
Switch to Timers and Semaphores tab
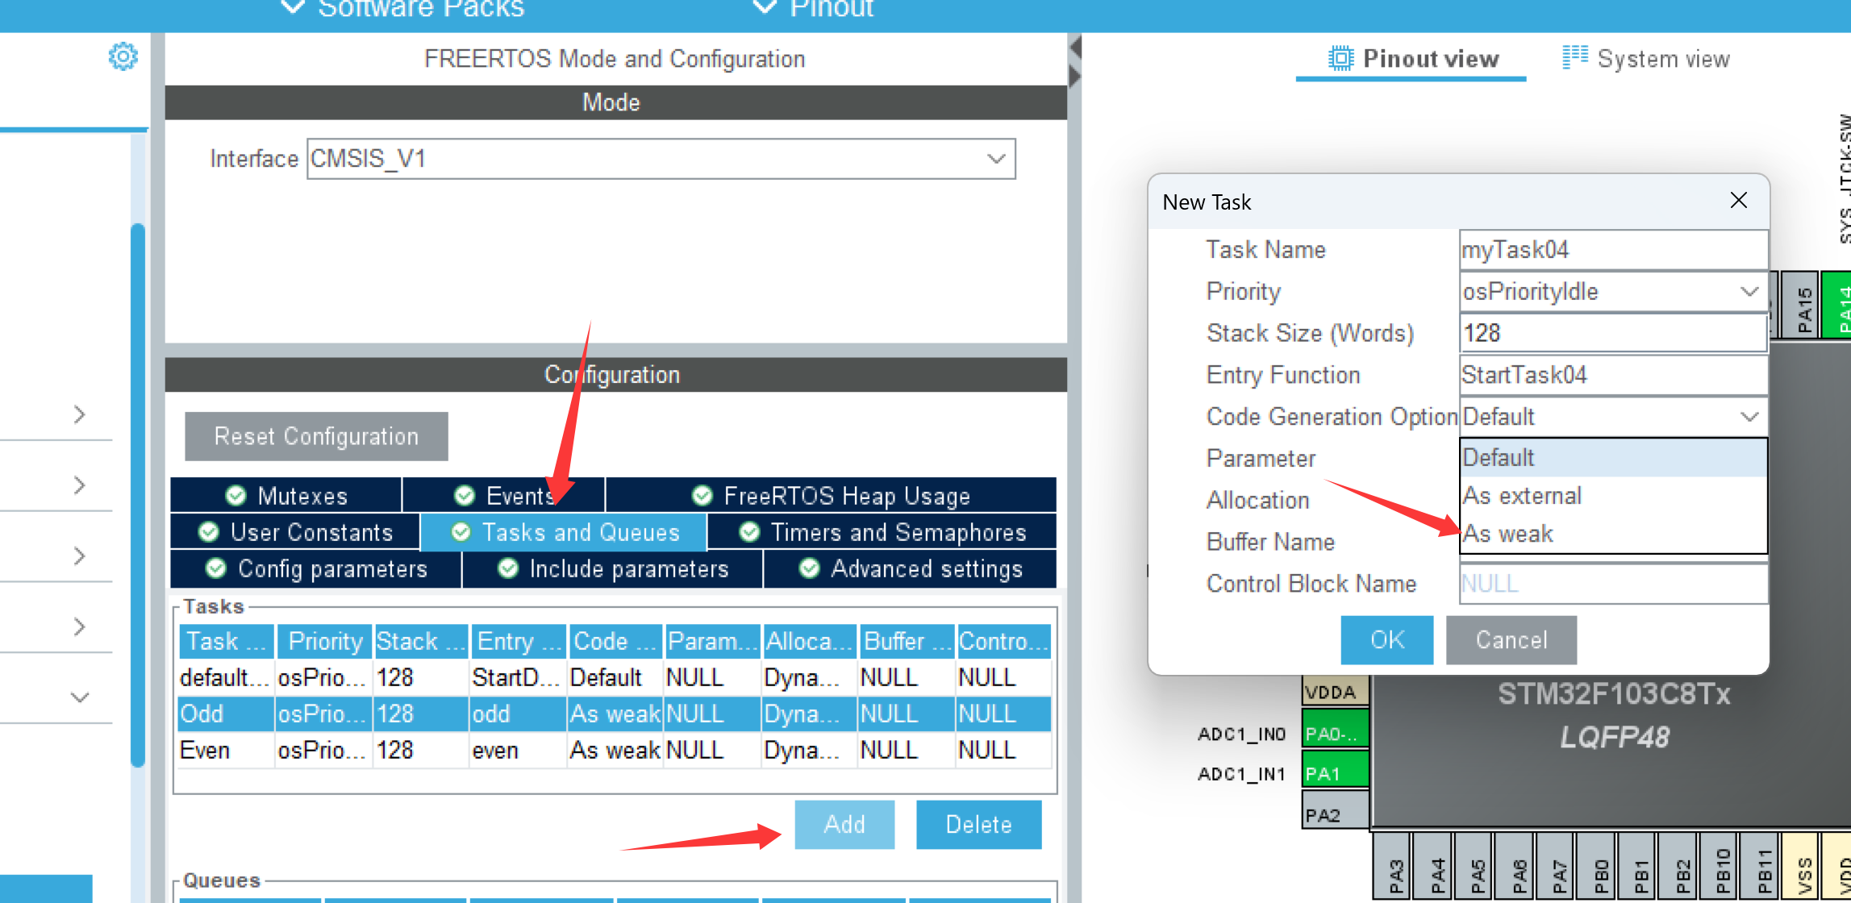[x=882, y=532]
